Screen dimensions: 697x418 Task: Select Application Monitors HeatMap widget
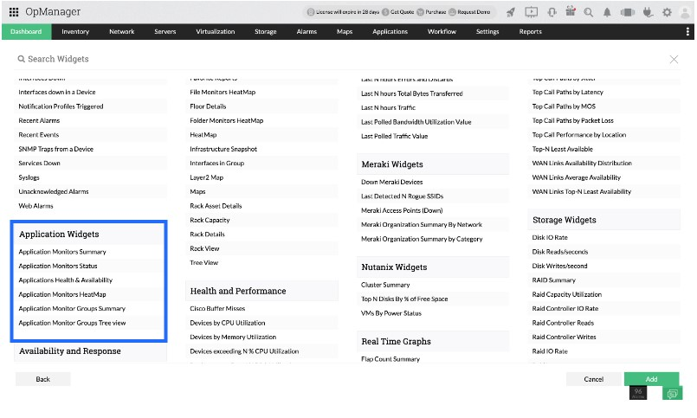[62, 294]
